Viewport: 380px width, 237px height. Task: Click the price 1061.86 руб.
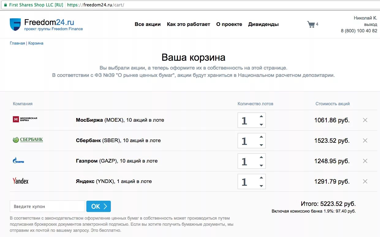(x=332, y=120)
